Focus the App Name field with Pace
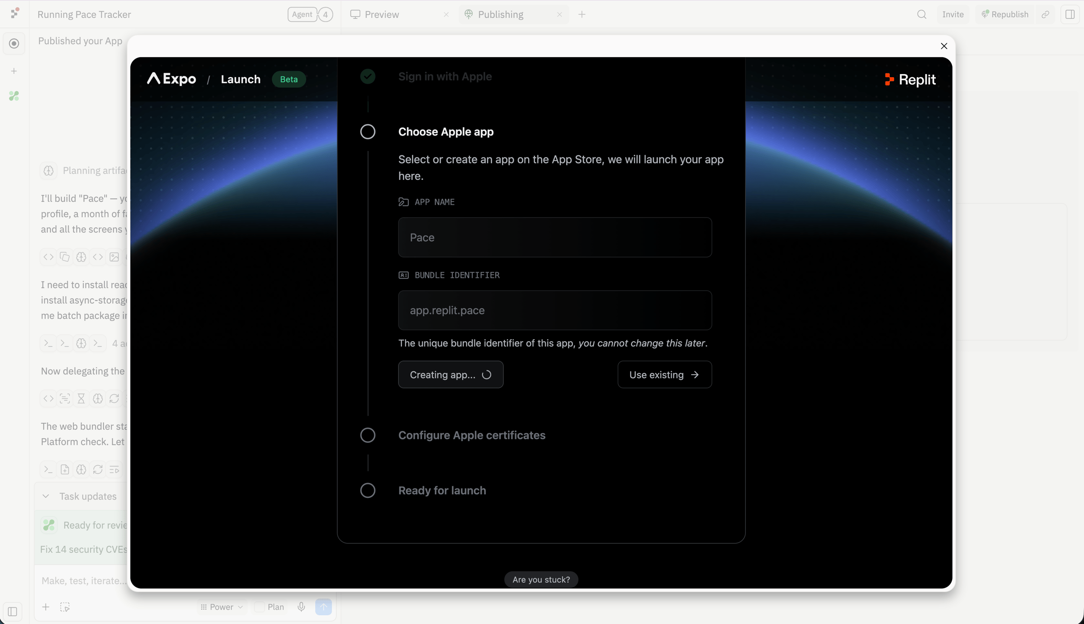 (555, 237)
